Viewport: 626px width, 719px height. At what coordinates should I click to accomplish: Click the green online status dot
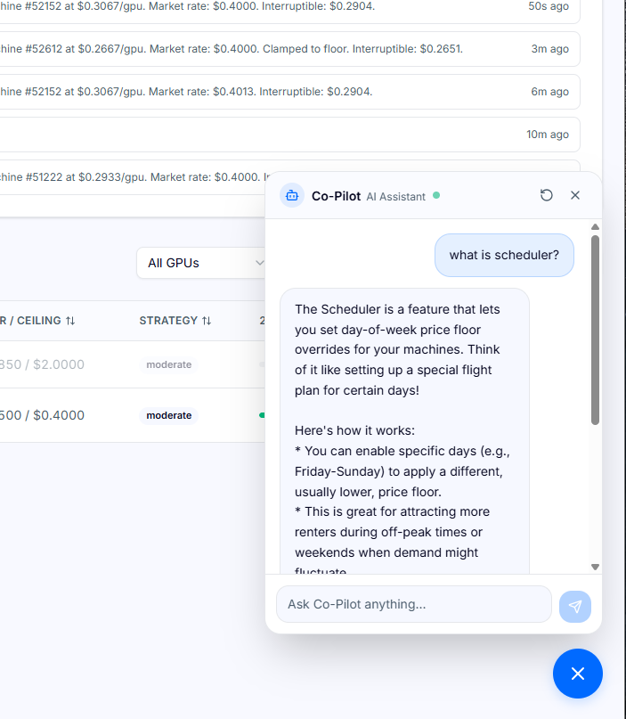(x=436, y=195)
